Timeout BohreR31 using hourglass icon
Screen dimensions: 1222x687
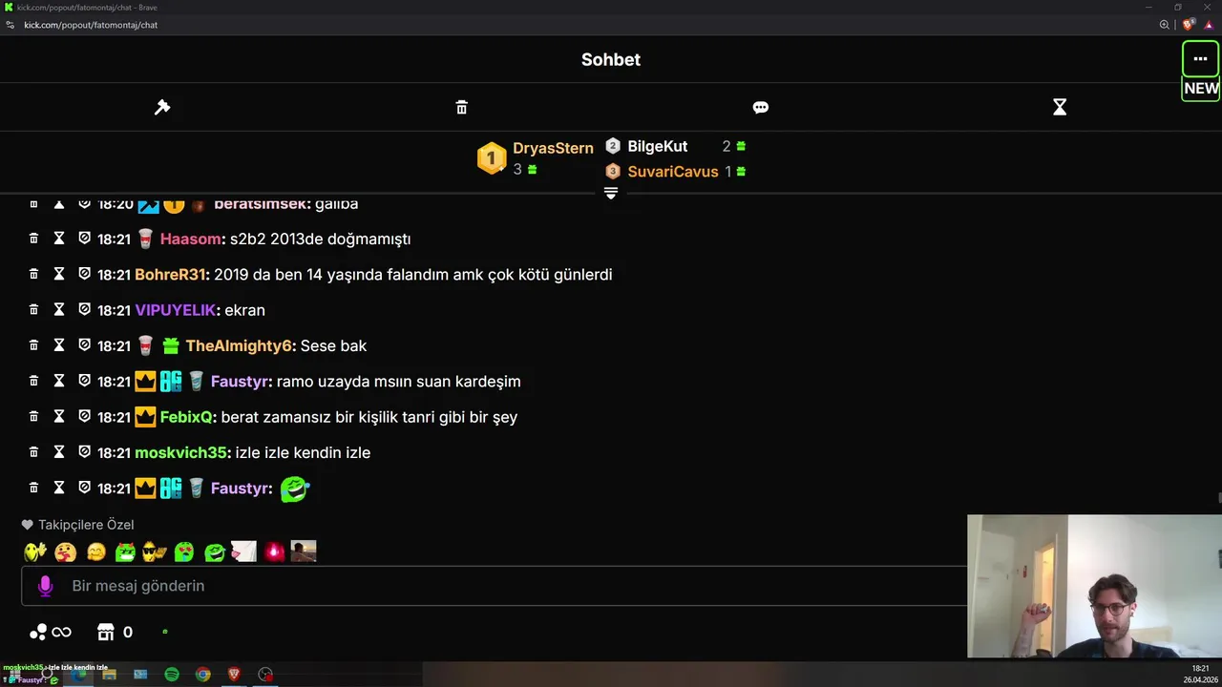click(x=59, y=274)
